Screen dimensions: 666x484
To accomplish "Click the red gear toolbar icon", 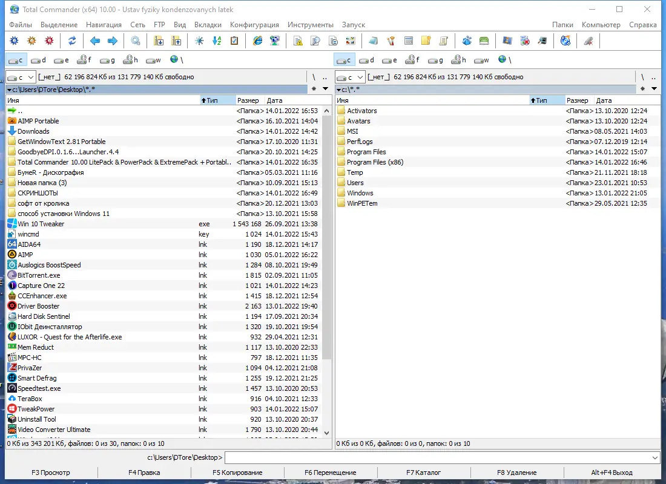I will click(x=49, y=41).
